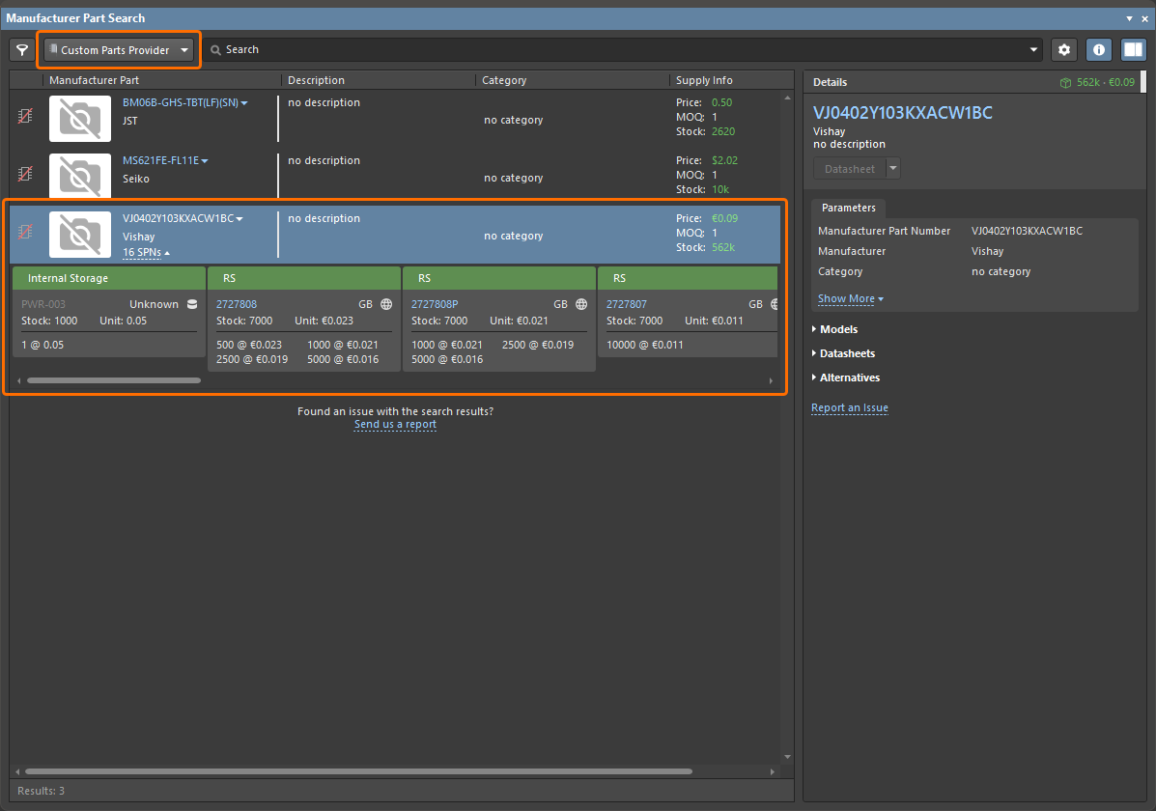Open the settings gear icon
The image size is (1156, 811).
(1064, 50)
